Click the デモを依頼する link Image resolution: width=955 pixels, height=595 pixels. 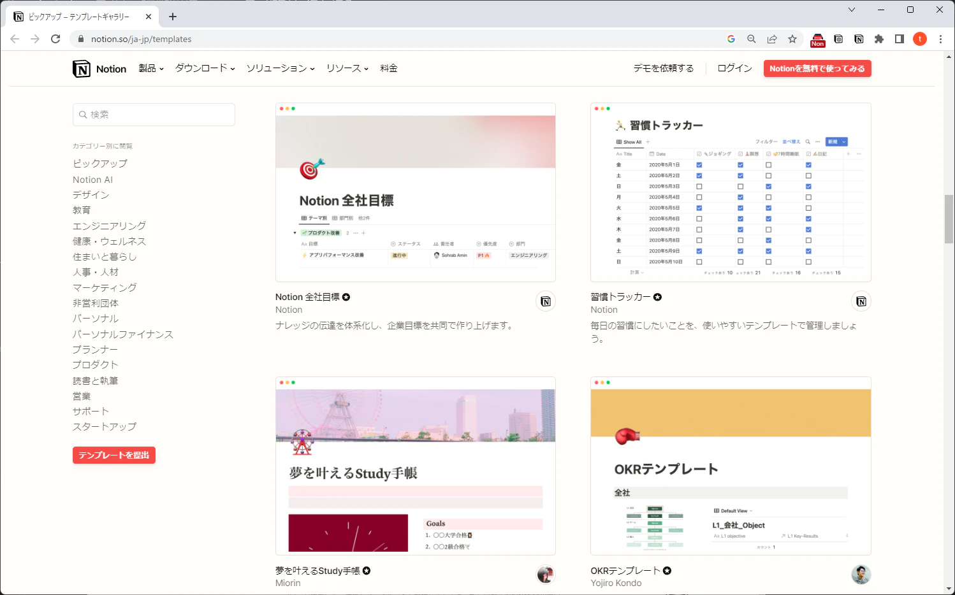coord(664,68)
